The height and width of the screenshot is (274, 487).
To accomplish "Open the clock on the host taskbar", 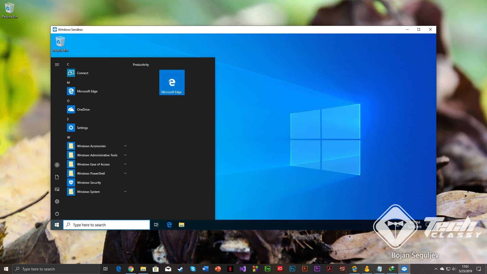I will [x=466, y=269].
